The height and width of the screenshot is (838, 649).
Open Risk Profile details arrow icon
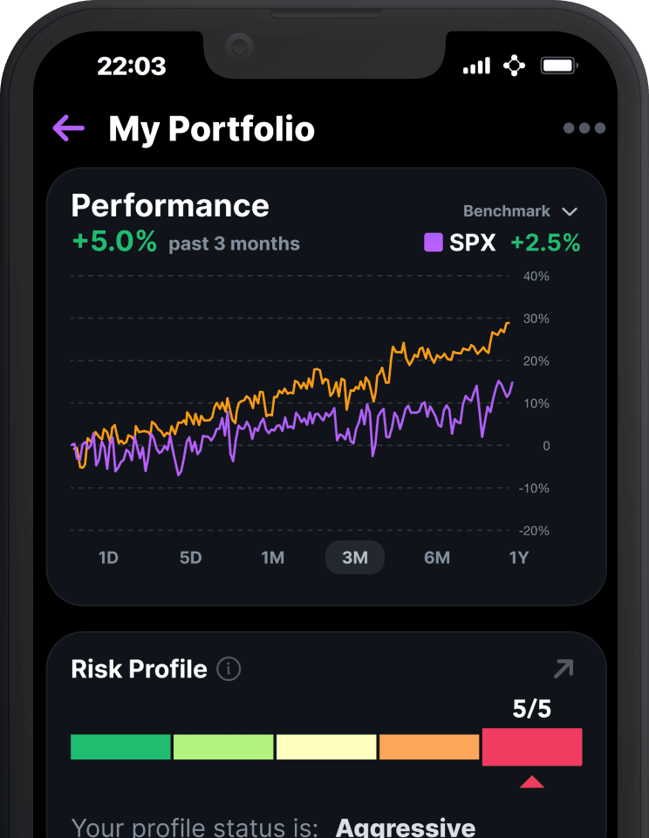(x=564, y=669)
